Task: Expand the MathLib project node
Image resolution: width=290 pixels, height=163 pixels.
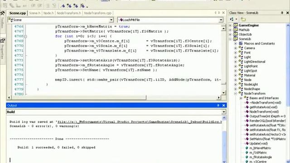Action: [x=230, y=30]
